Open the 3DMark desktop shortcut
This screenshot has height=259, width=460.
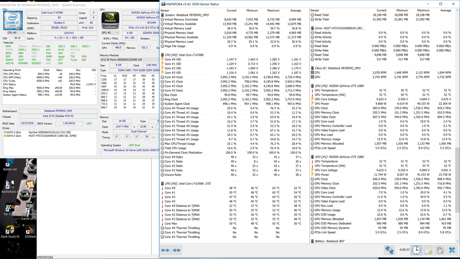tap(30, 232)
